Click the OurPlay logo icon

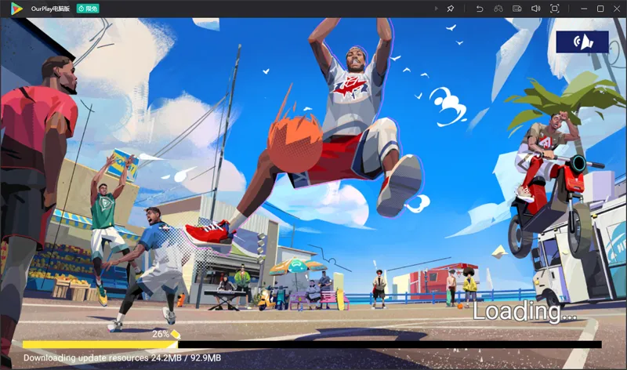click(x=16, y=9)
